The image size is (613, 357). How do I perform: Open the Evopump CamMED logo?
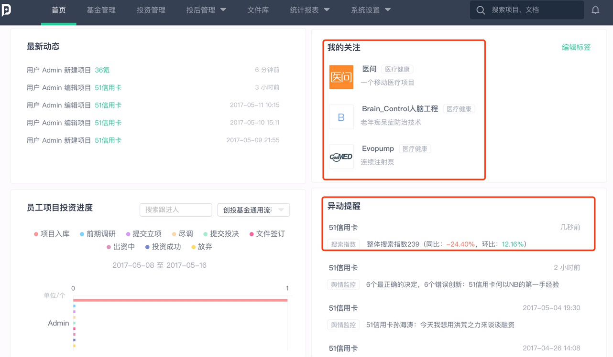[x=341, y=157]
